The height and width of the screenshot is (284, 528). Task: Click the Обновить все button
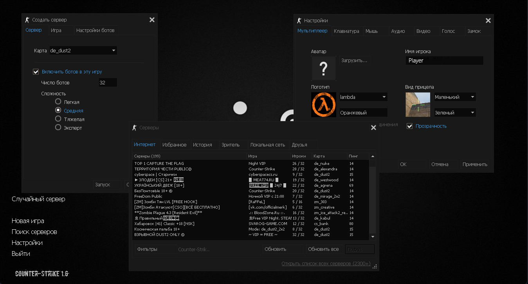click(x=323, y=249)
